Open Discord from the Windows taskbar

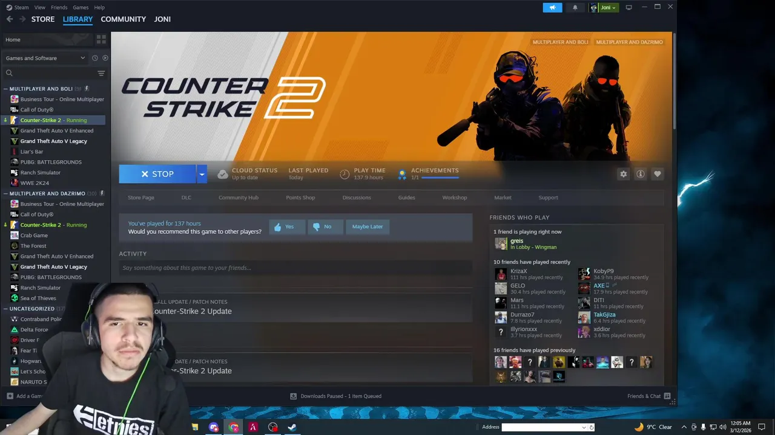[213, 427]
